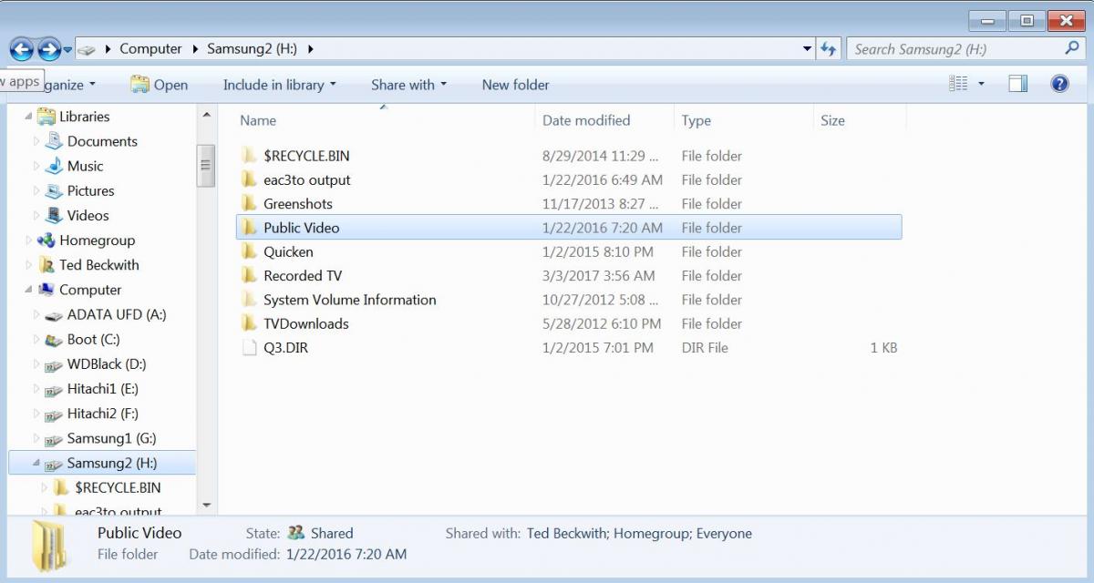
Task: Select Homegroup in navigation pane
Action: 97,240
